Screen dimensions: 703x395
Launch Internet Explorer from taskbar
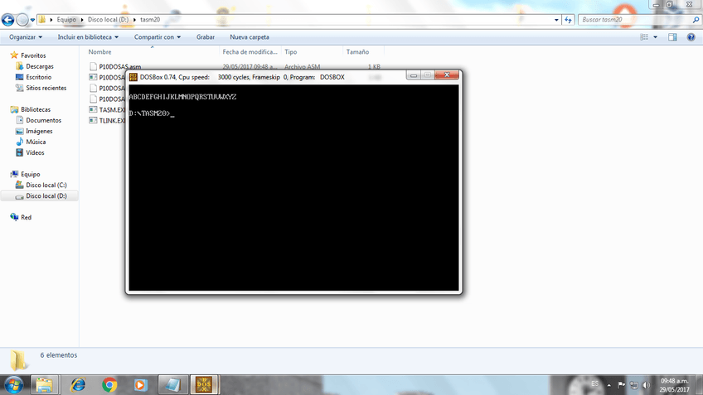click(x=78, y=385)
